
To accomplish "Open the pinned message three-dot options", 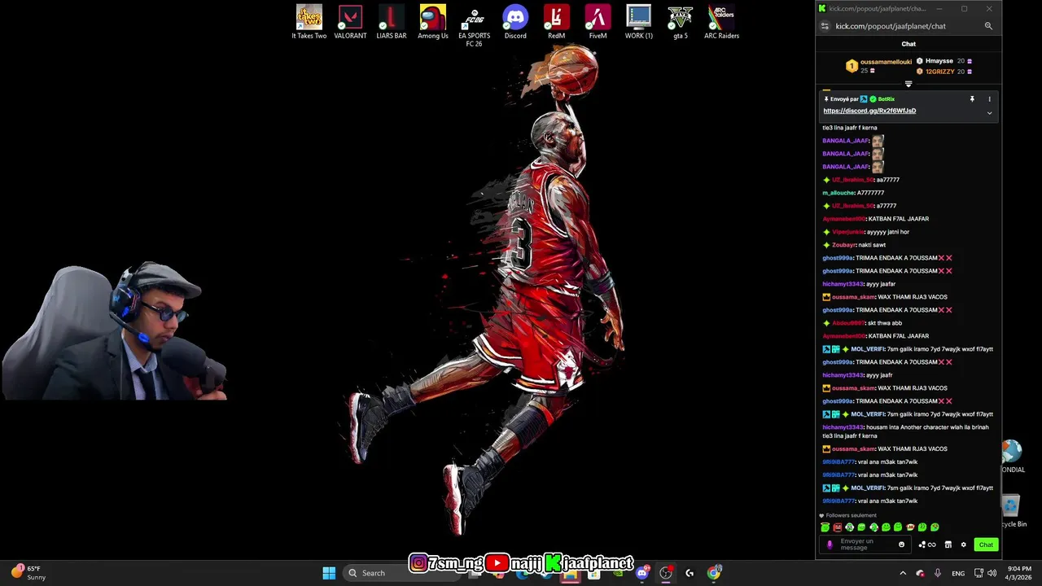I will pyautogui.click(x=990, y=98).
